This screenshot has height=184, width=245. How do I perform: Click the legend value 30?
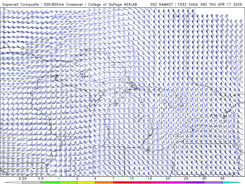point(204,178)
